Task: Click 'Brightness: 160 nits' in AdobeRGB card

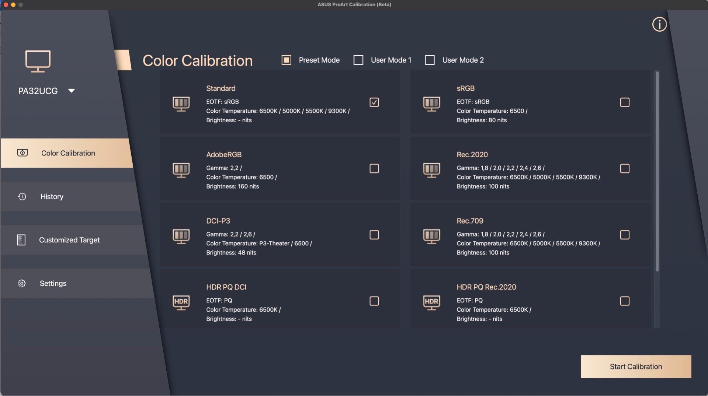Action: tap(232, 186)
